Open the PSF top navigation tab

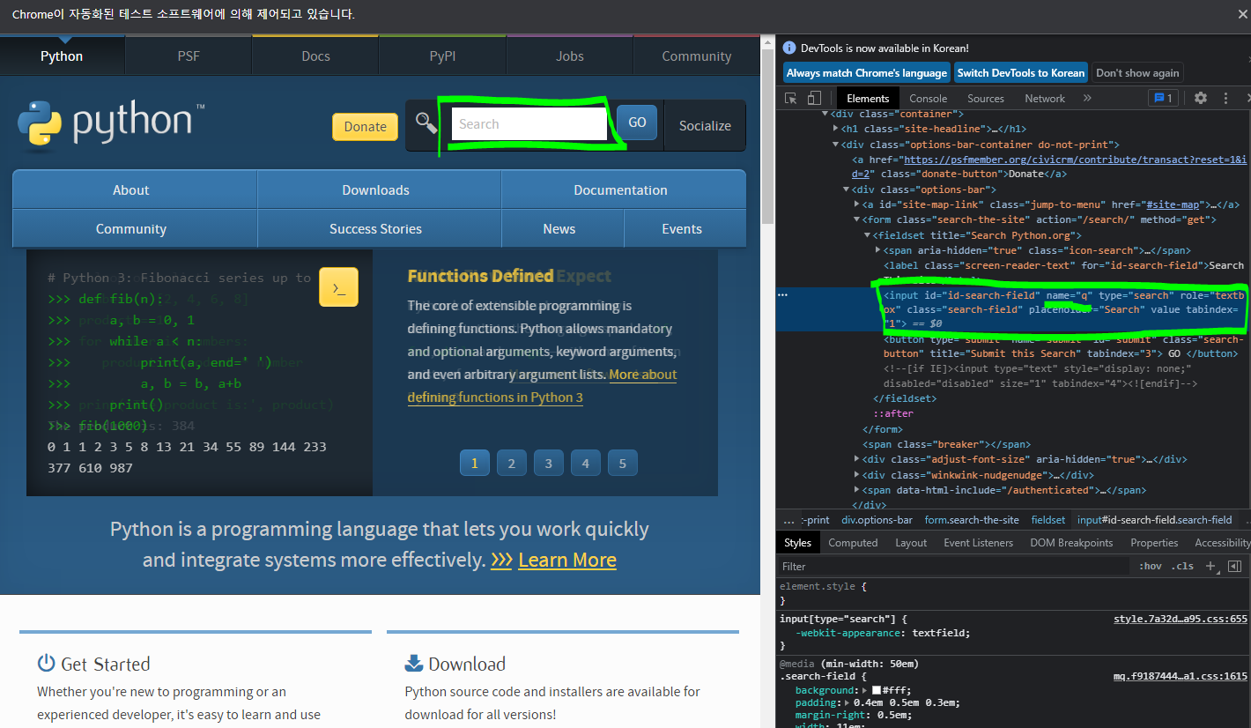tap(189, 56)
